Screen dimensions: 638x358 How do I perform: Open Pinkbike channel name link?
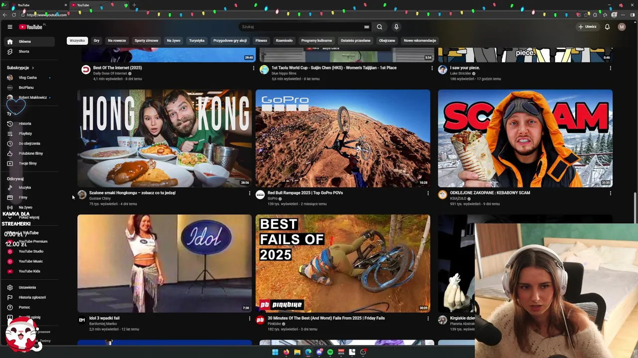pyautogui.click(x=274, y=324)
